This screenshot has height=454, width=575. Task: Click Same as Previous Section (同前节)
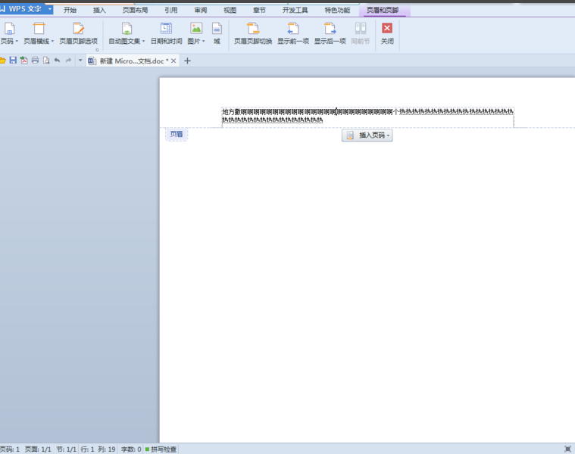tap(361, 34)
